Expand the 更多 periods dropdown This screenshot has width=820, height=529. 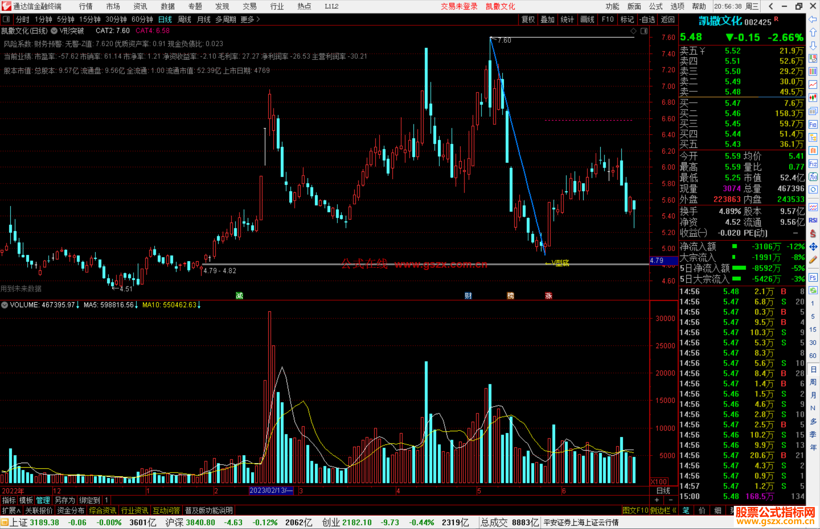(x=250, y=19)
